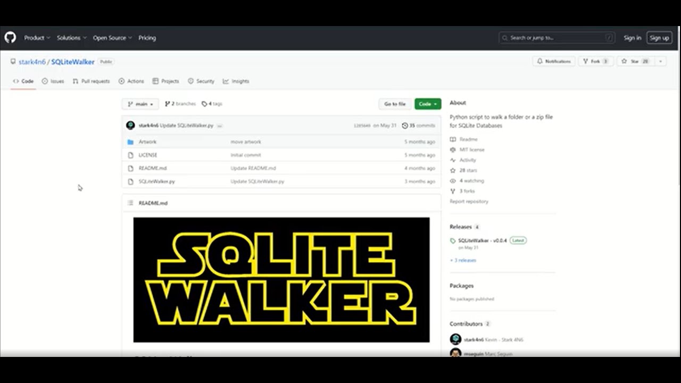Image resolution: width=681 pixels, height=383 pixels.
Task: Open the stark4n6 owner profile link
Action: (x=32, y=62)
